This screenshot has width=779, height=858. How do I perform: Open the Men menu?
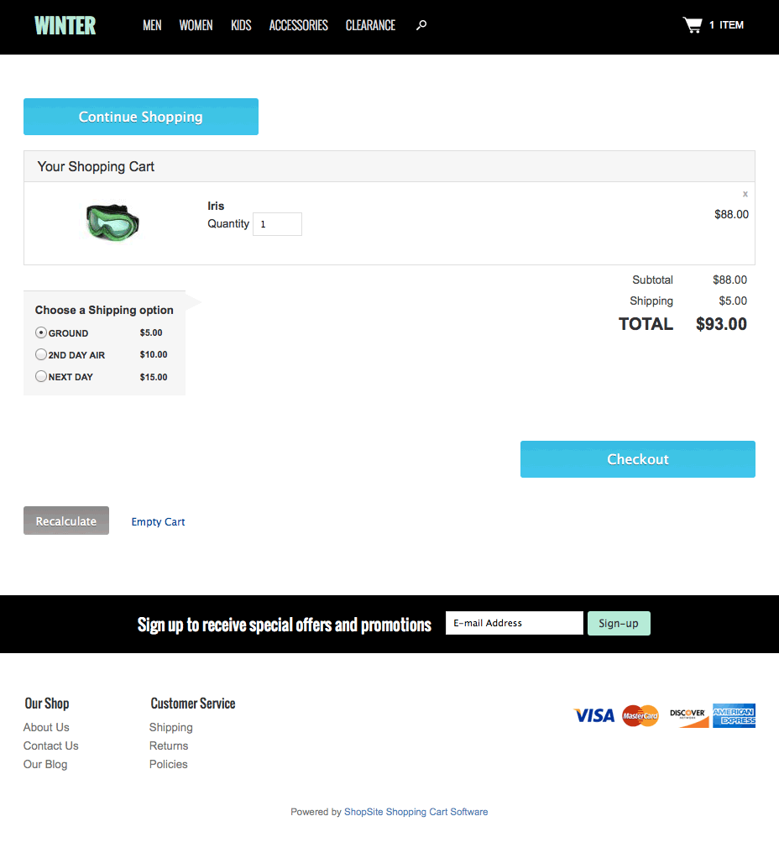(152, 25)
